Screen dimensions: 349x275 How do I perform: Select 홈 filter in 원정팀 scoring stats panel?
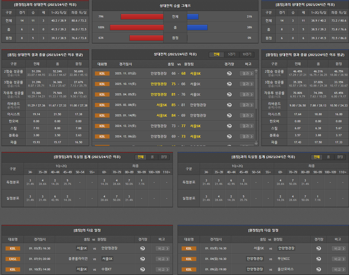152,157
